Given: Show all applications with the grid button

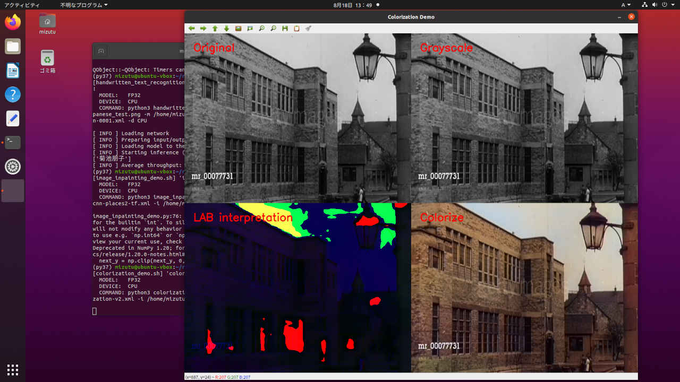Looking at the screenshot, I should 13,369.
